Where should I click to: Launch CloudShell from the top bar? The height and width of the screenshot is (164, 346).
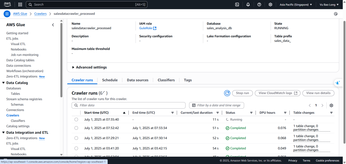point(237,5)
